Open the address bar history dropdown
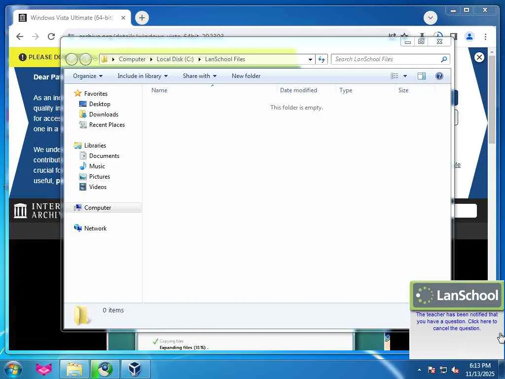The width and height of the screenshot is (505, 379). (x=310, y=59)
